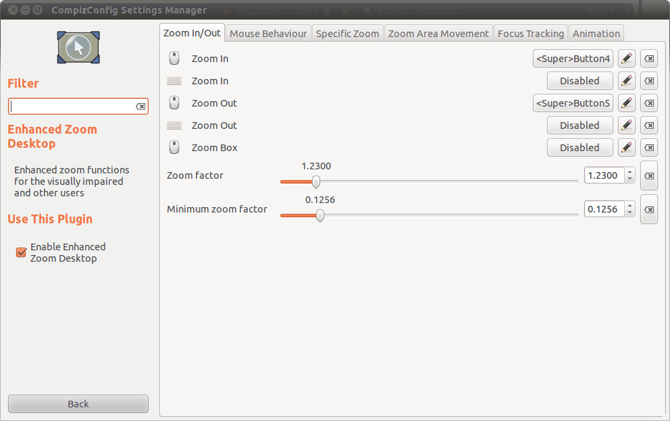
Task: Click the Zoom factor value field 1.2300
Action: (604, 175)
